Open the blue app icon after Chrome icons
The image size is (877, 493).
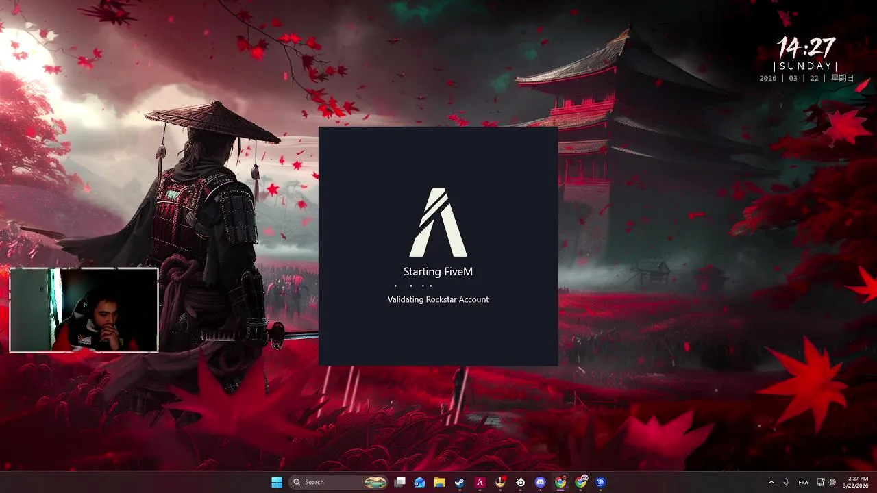601,482
